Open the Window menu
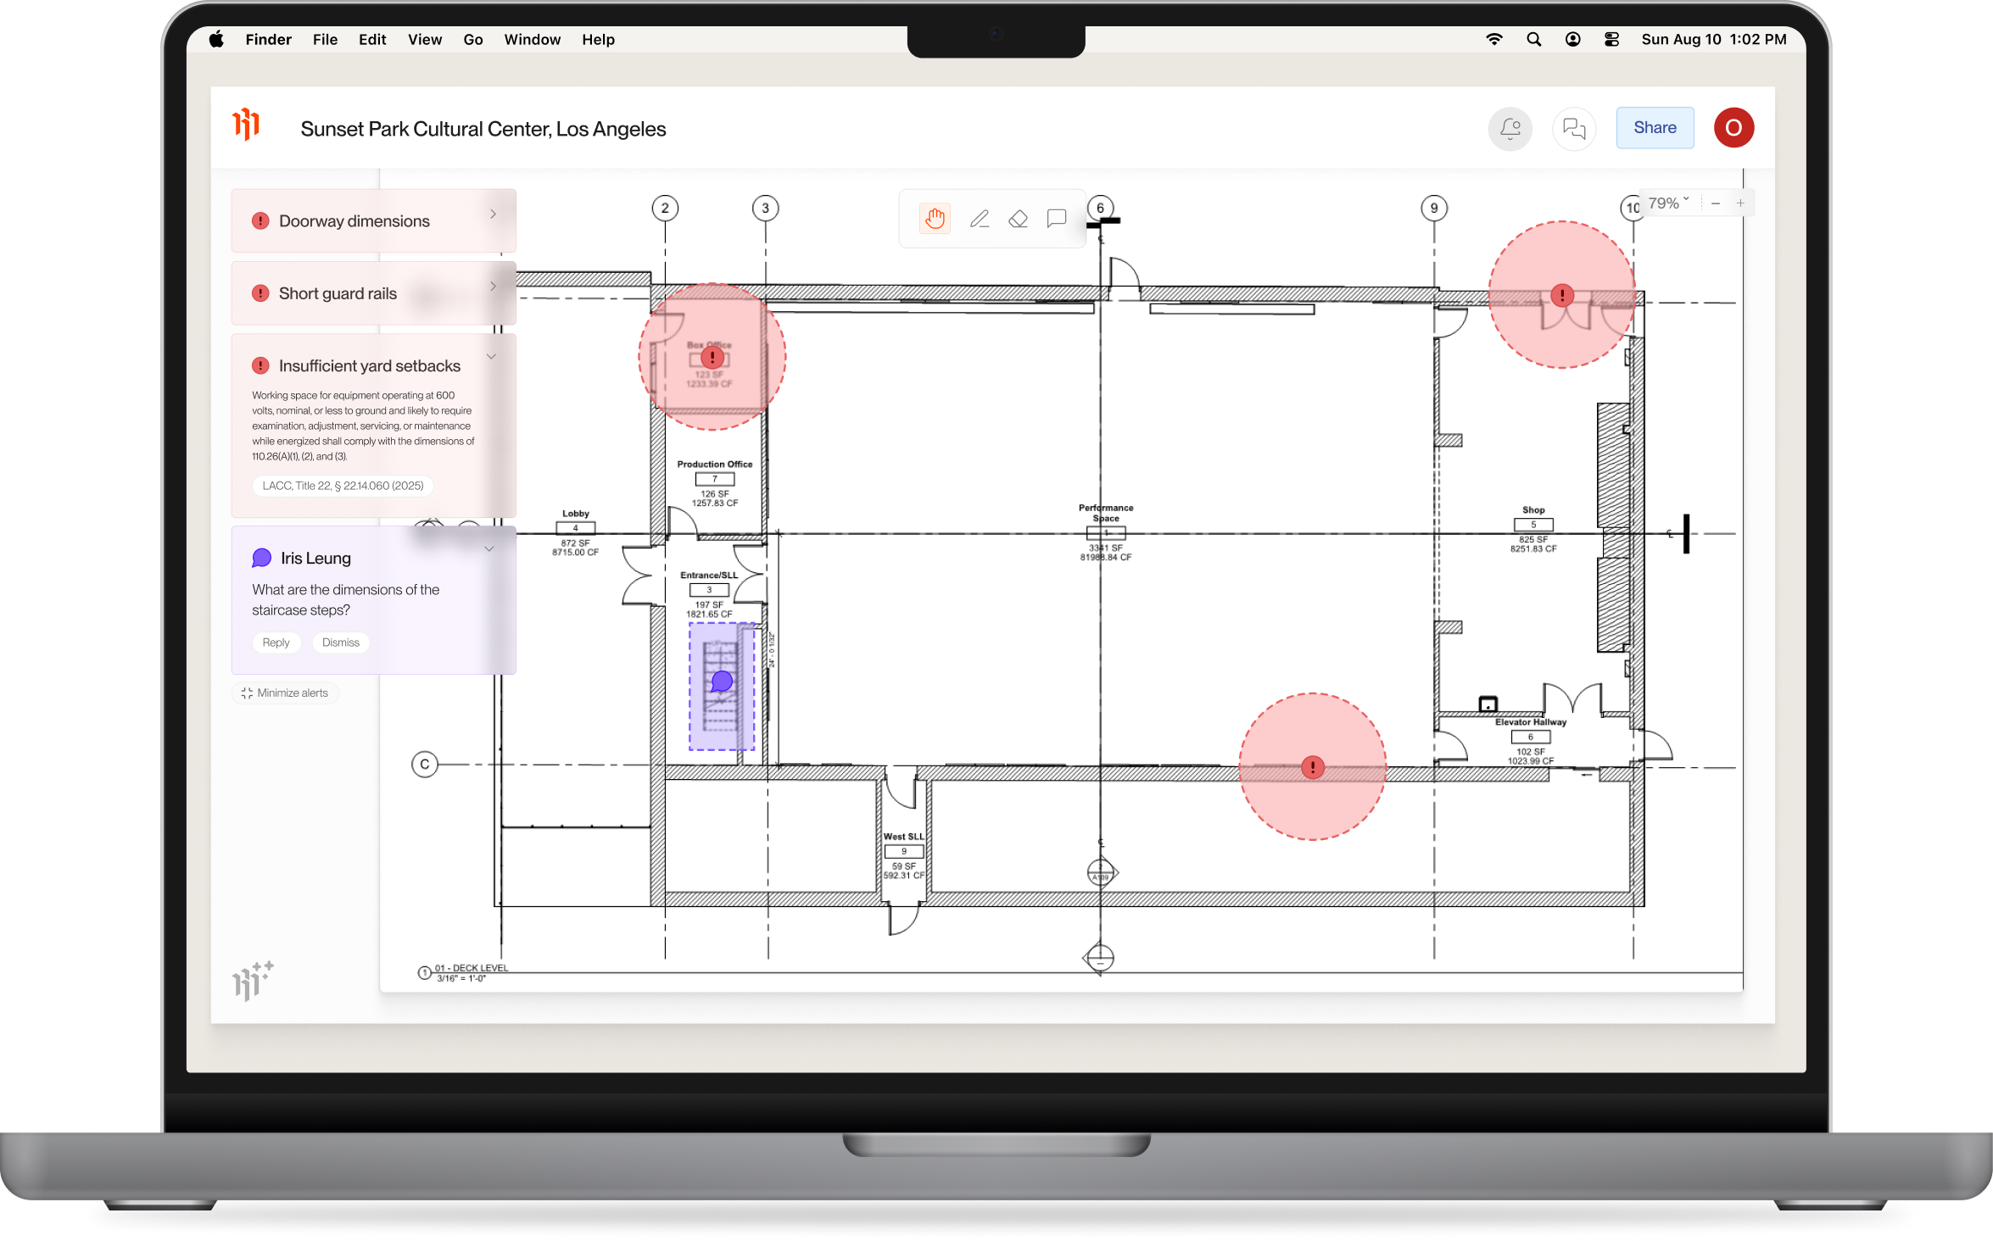Viewport: 1993px width, 1241px height. point(532,40)
